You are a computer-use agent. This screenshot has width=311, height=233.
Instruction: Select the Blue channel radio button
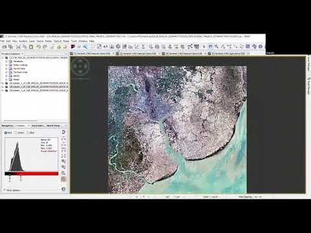[x=28, y=133]
